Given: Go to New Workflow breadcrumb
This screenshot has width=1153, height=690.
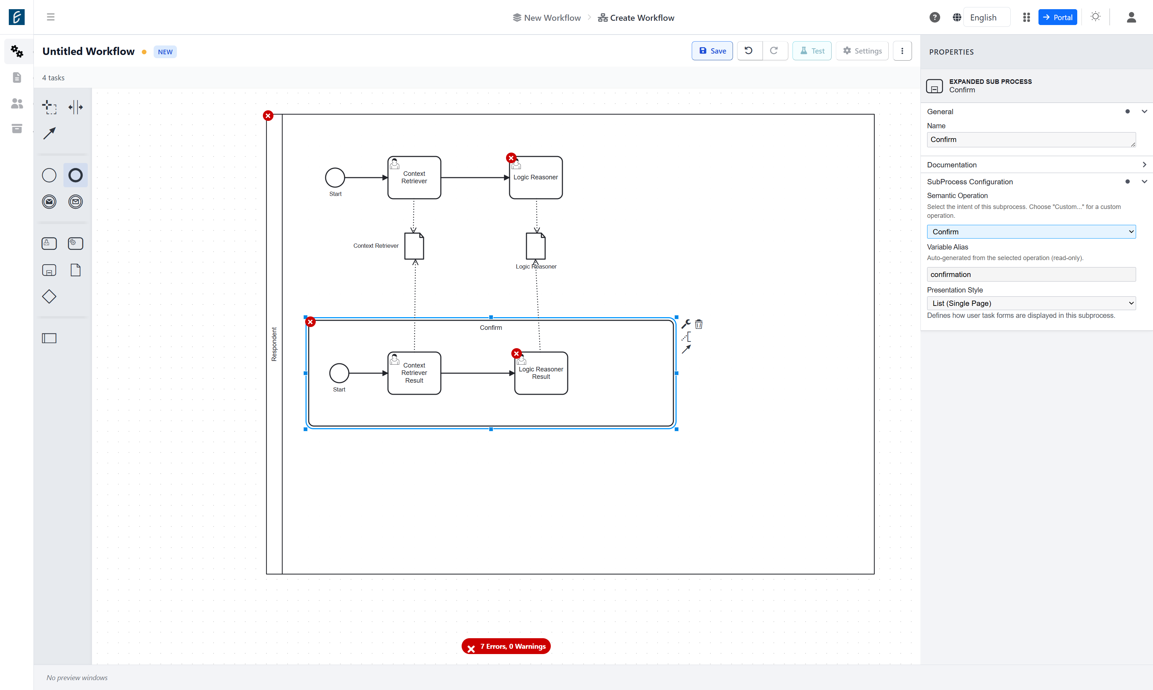Looking at the screenshot, I should tap(547, 18).
